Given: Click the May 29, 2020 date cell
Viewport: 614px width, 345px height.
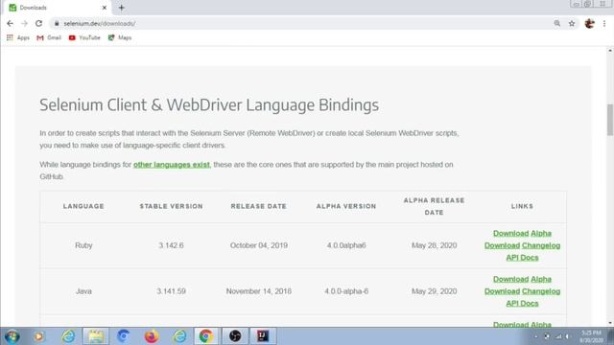Looking at the screenshot, I should click(x=434, y=291).
